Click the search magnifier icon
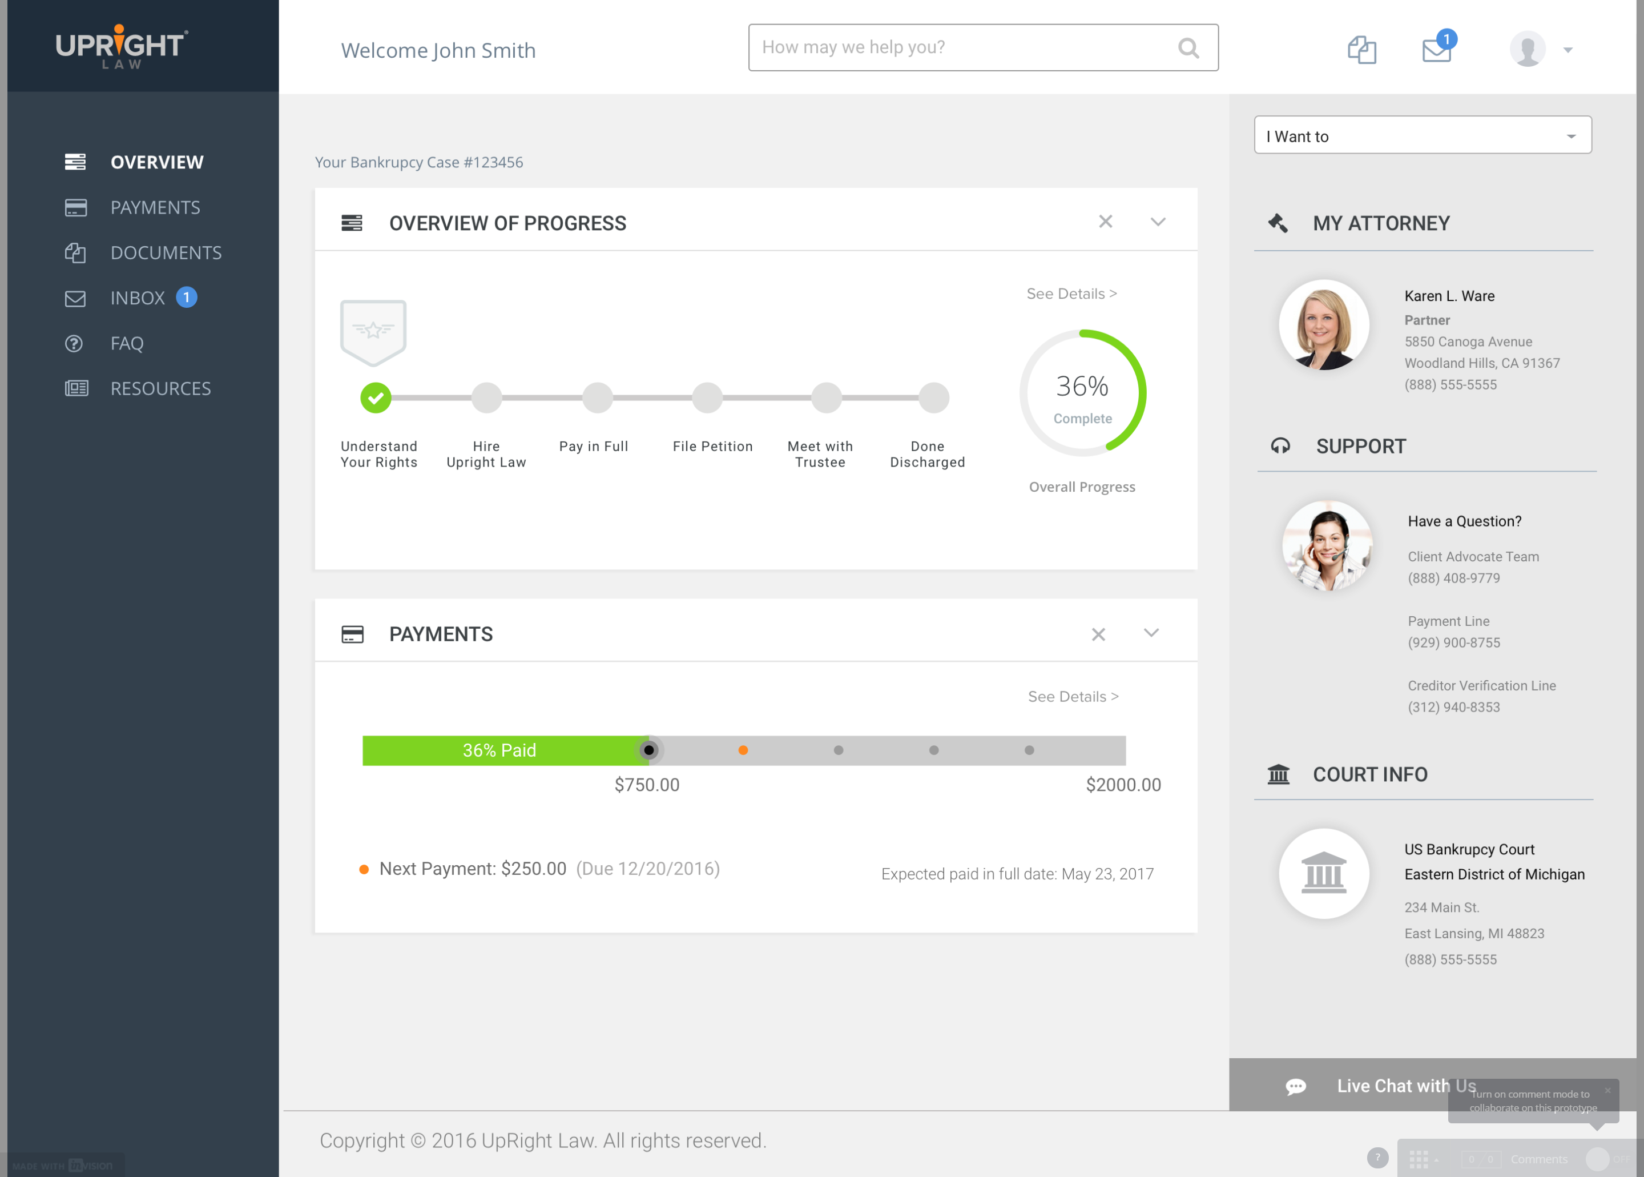 [x=1188, y=48]
